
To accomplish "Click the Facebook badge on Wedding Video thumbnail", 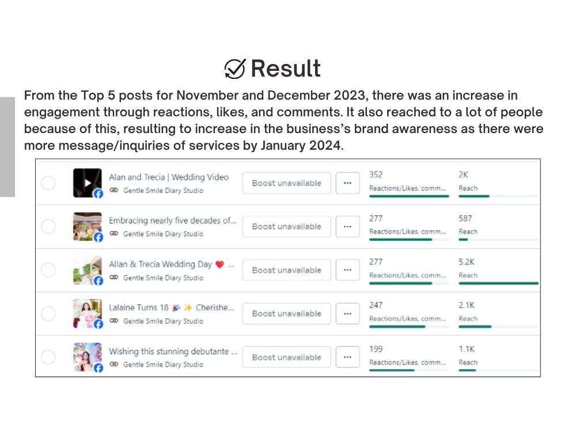I will [98, 193].
